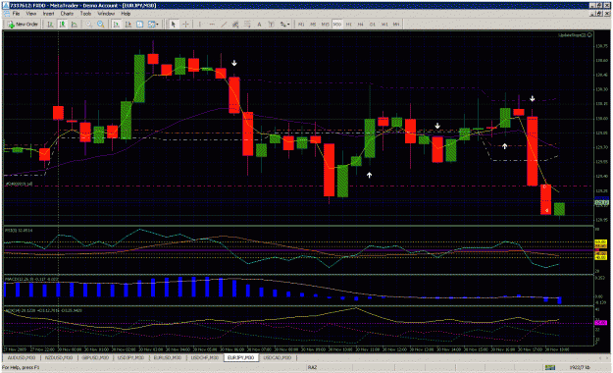
Task: Switch to the USDCHF,M30 chart tab
Action: click(x=204, y=357)
